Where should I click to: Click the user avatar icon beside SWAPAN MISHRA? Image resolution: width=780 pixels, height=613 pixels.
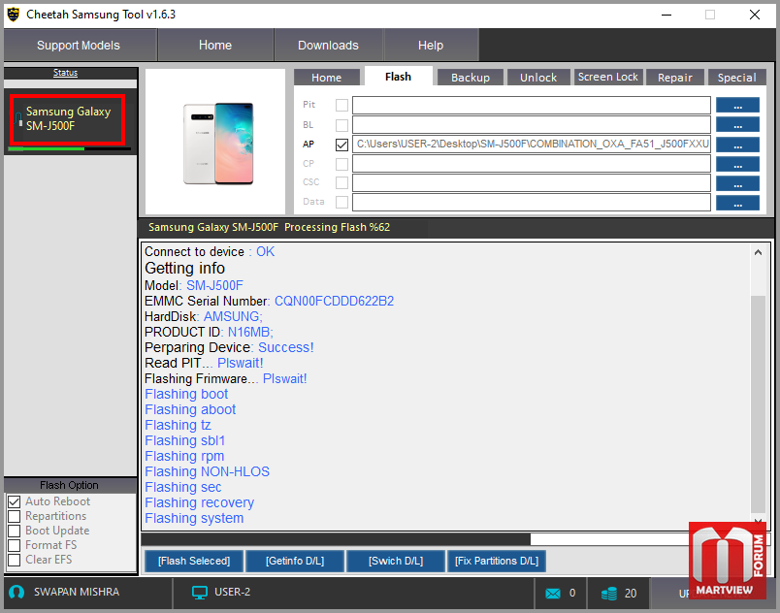(16, 592)
